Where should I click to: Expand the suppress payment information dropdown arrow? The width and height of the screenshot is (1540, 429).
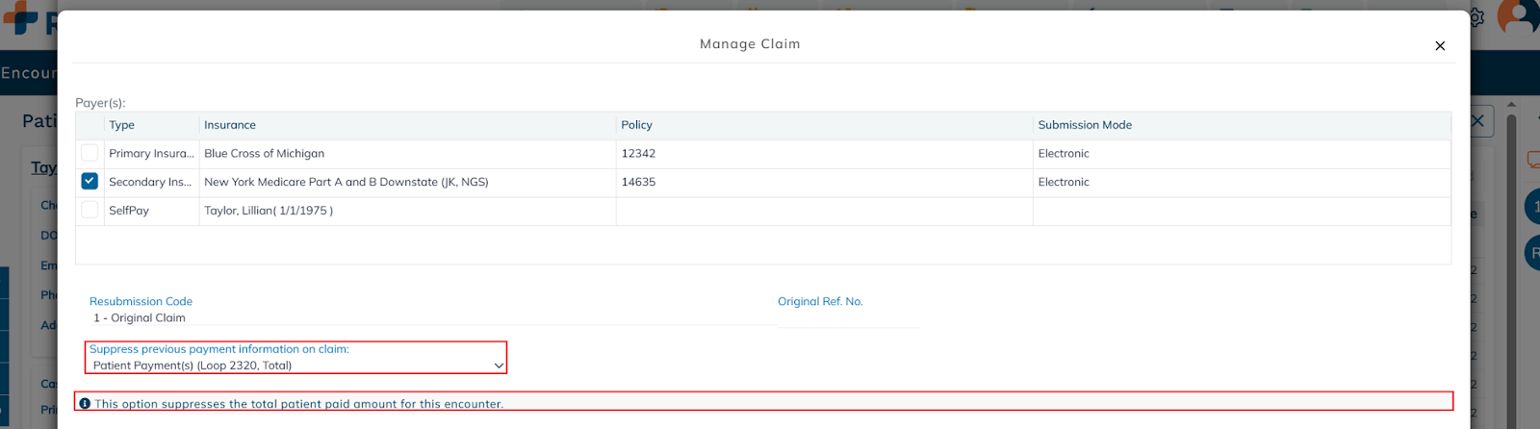(x=498, y=366)
